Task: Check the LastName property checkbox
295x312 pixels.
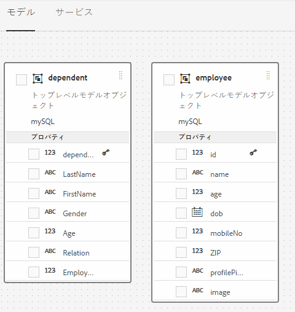Action: pyautogui.click(x=34, y=174)
